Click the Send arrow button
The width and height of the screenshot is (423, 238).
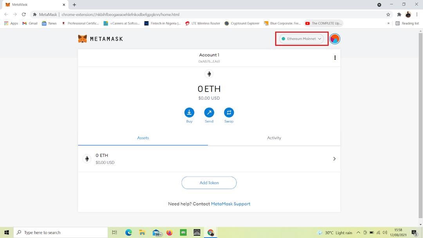[x=209, y=112]
